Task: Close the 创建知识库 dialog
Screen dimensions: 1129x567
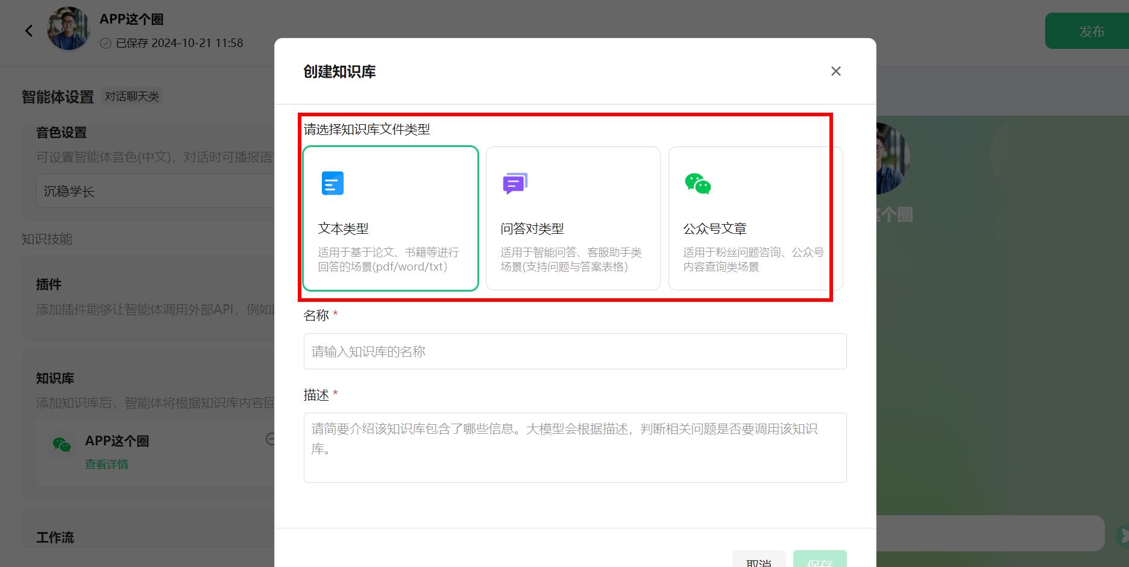Action: (x=835, y=70)
